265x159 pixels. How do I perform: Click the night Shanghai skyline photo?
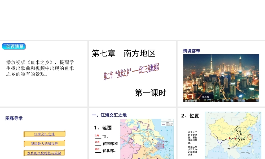221,78
